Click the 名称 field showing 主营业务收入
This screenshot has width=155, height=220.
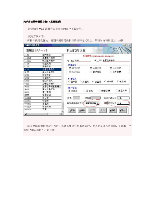pyautogui.click(x=116, y=60)
